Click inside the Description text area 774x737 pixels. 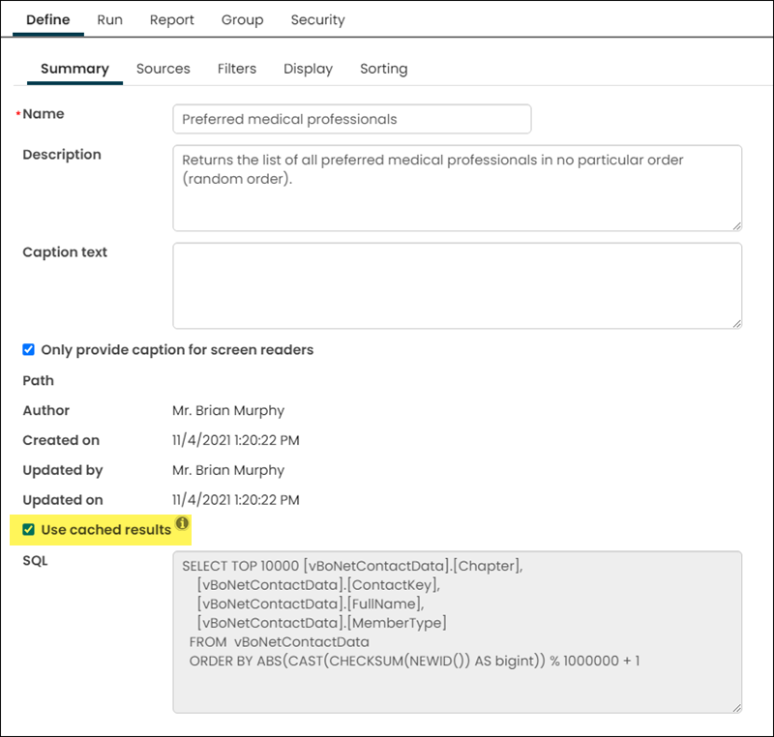[457, 188]
